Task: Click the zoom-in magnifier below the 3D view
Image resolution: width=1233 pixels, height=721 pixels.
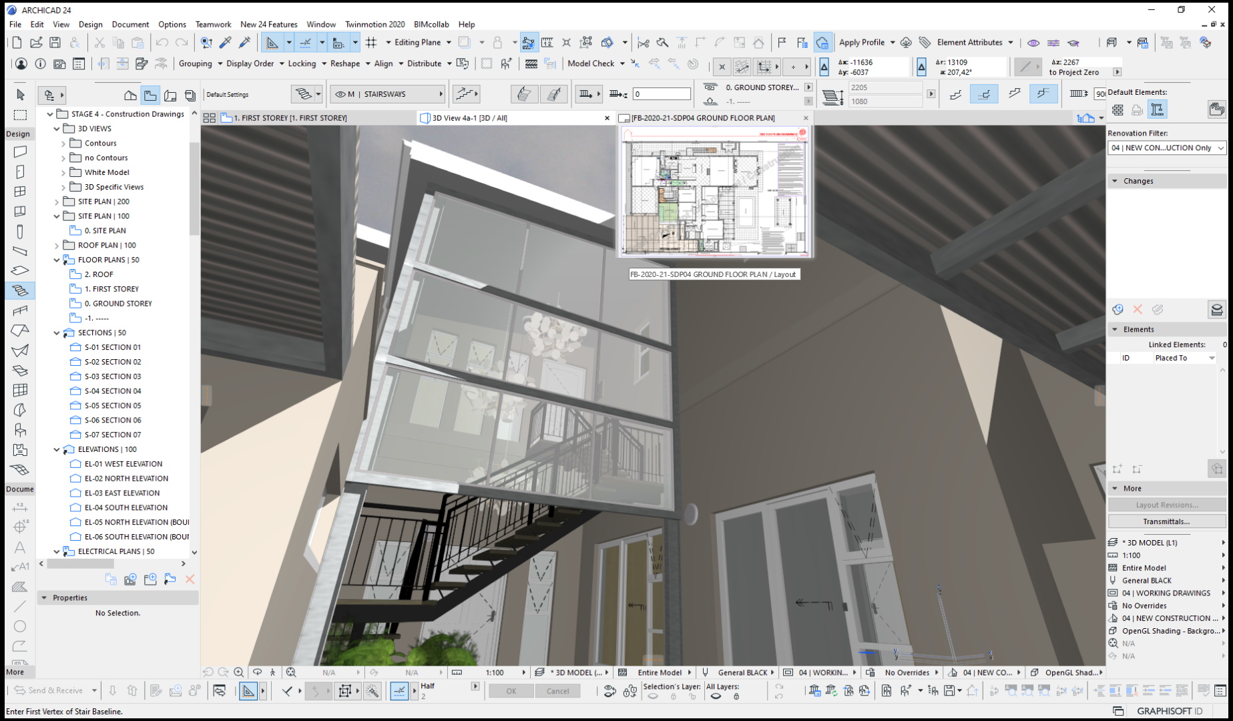Action: point(238,672)
